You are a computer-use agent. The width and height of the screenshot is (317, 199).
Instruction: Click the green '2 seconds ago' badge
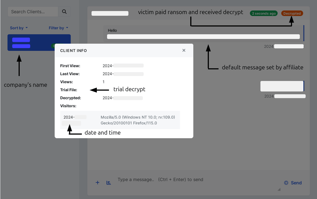tap(263, 13)
